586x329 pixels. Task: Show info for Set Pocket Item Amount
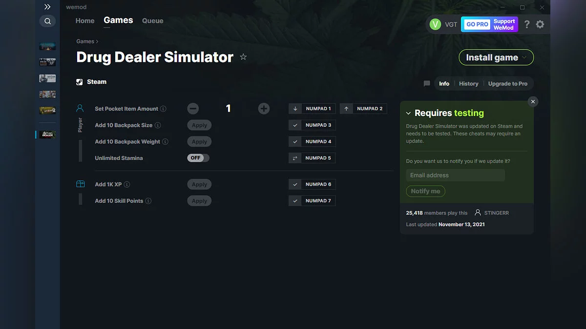click(163, 109)
